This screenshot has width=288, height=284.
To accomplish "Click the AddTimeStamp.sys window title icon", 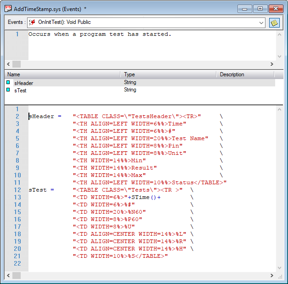I will (8, 9).
